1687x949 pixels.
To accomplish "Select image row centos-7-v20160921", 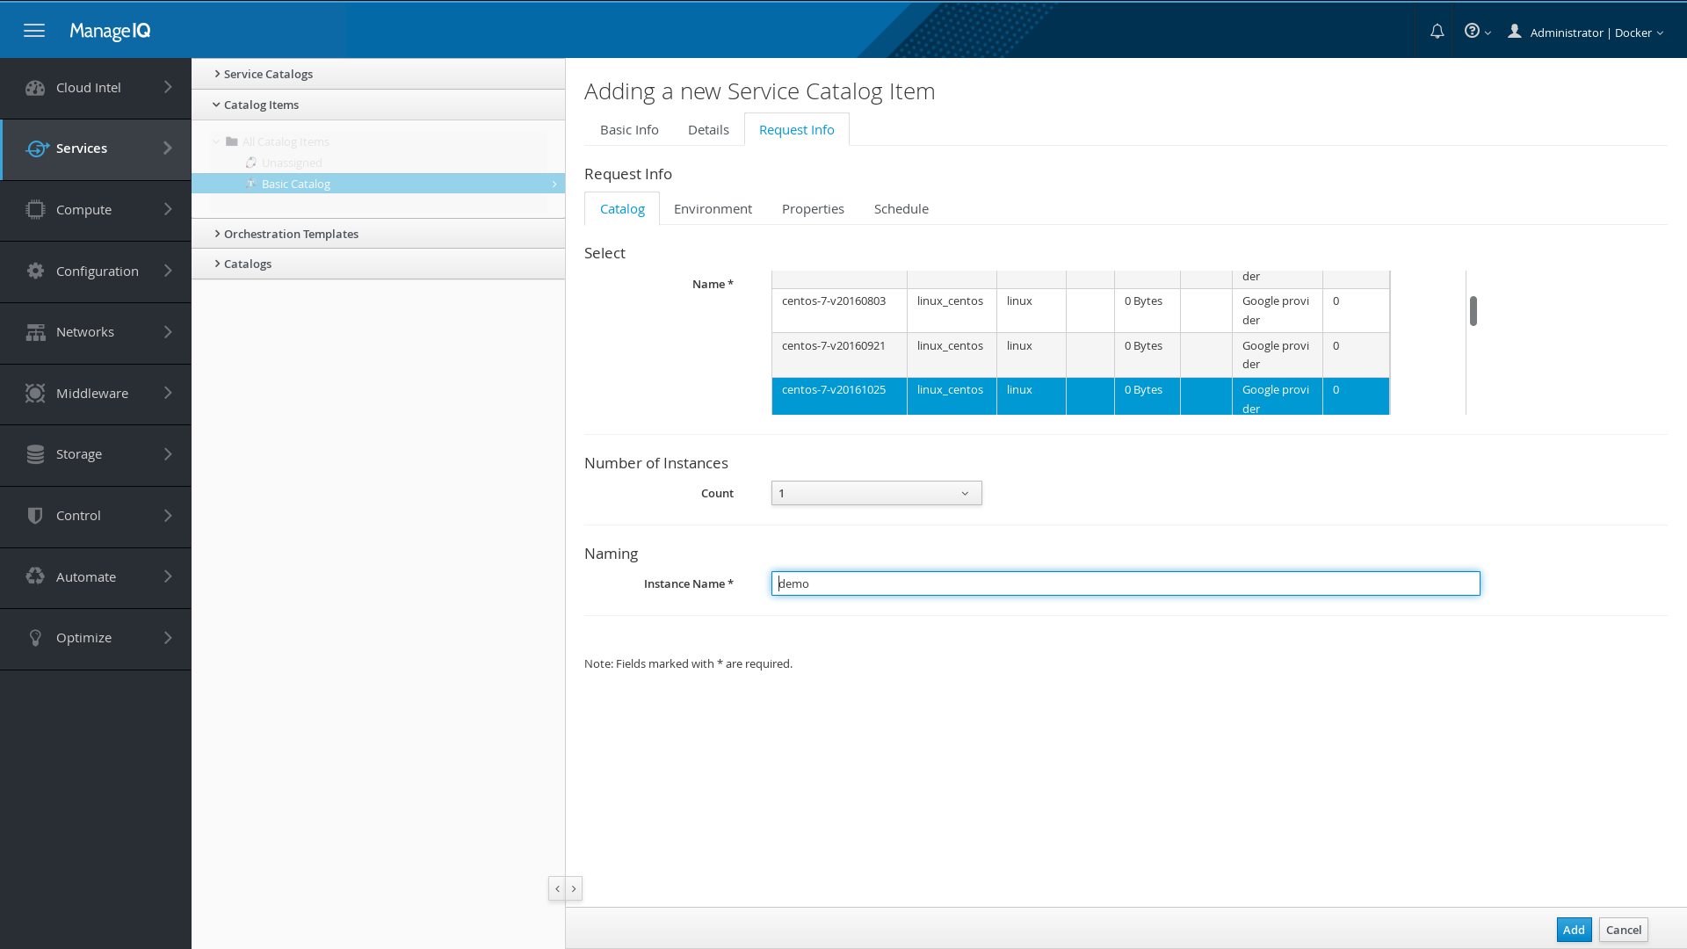I will (1081, 355).
